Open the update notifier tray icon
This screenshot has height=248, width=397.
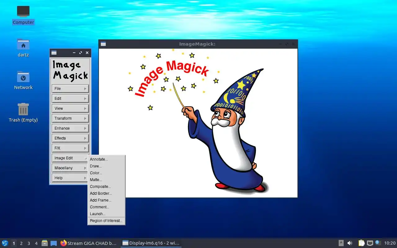[x=378, y=243]
